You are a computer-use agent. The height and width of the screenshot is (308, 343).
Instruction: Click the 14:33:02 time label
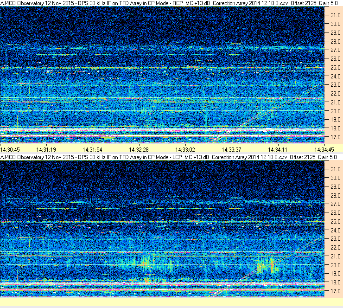coord(185,150)
